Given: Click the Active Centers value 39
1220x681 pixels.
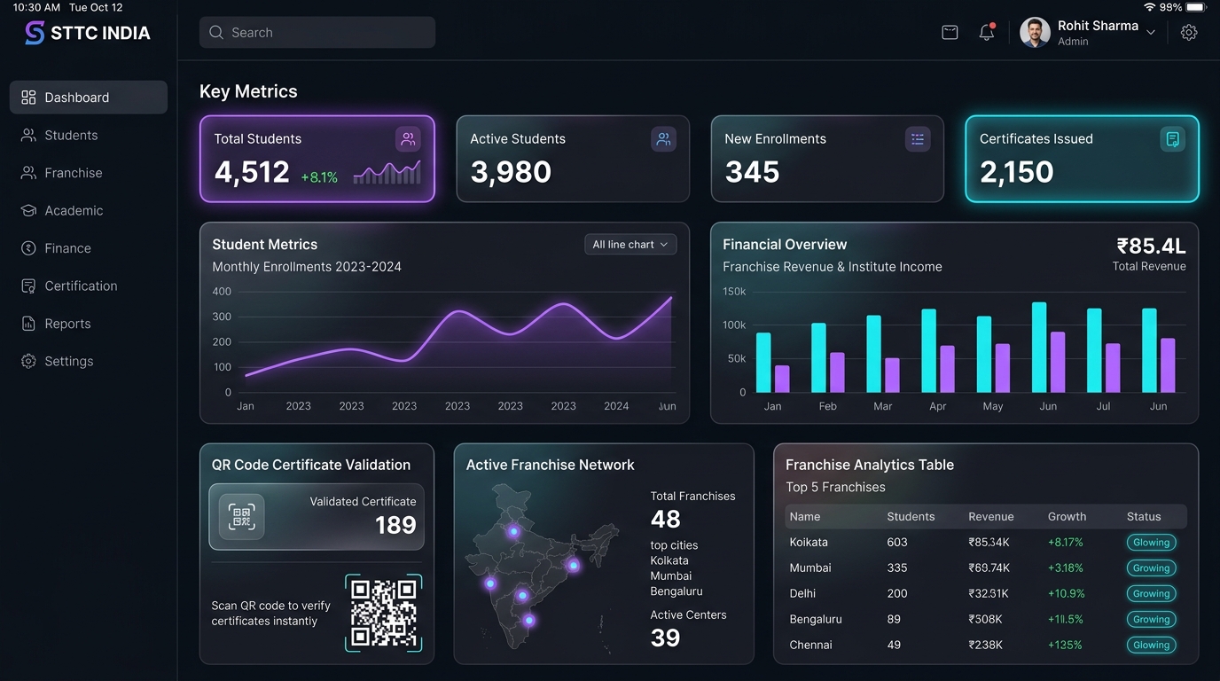Looking at the screenshot, I should coord(665,638).
